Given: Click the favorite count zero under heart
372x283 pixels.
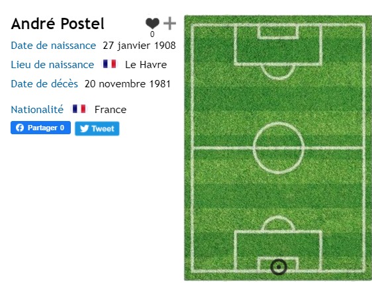Looking at the screenshot, I should [152, 34].
